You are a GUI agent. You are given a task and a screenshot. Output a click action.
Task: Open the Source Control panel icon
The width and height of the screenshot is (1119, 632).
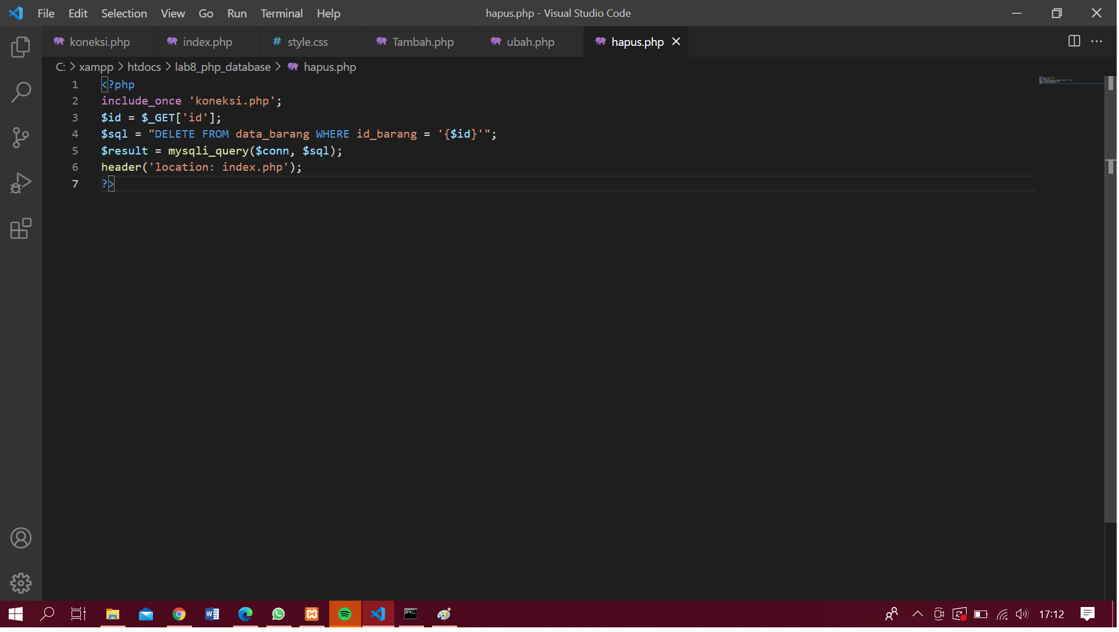21,138
